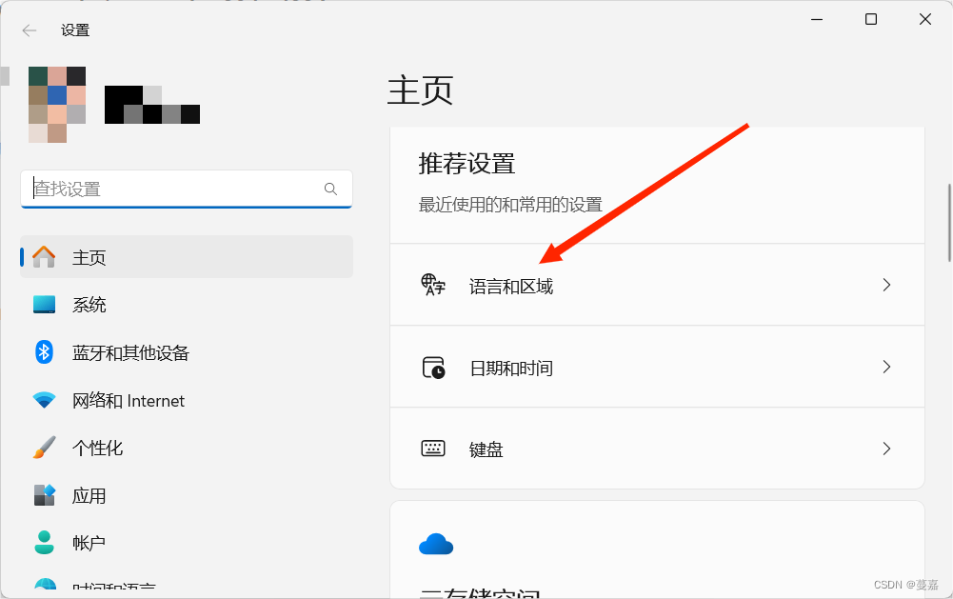The width and height of the screenshot is (953, 599).
Task: Open the keyboard icon on the 键盘 card
Action: (433, 449)
